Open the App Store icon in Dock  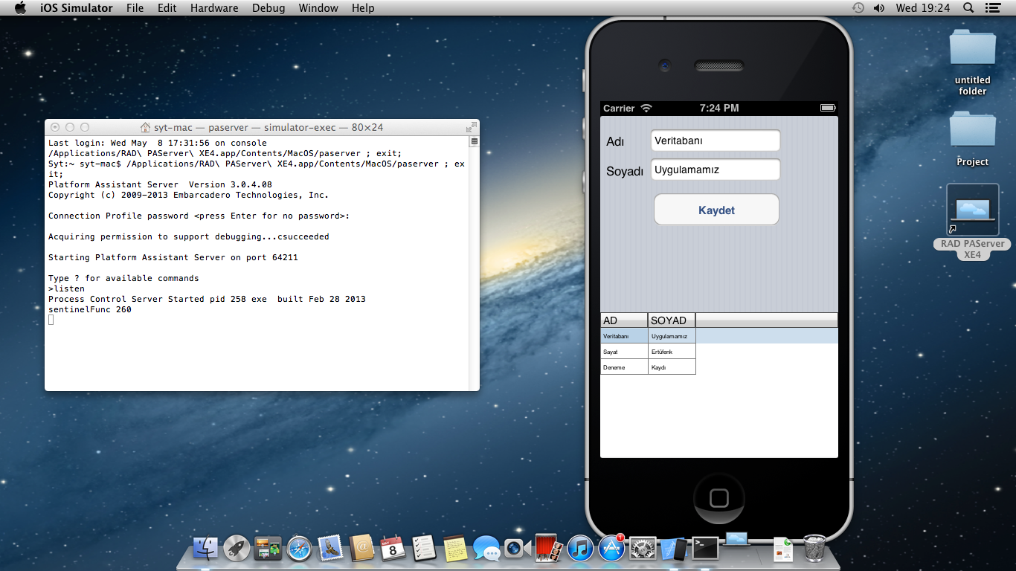(x=611, y=548)
